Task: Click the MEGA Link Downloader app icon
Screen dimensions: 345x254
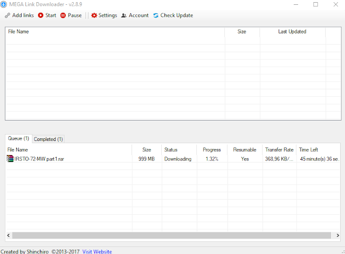Action: click(4, 4)
